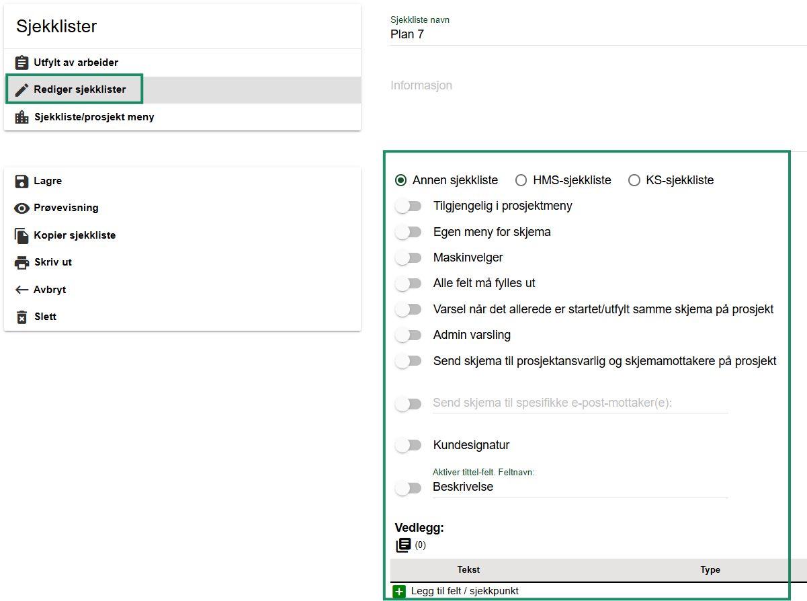Enable the Kundesignatur switch
The height and width of the screenshot is (601, 807).
click(x=408, y=445)
